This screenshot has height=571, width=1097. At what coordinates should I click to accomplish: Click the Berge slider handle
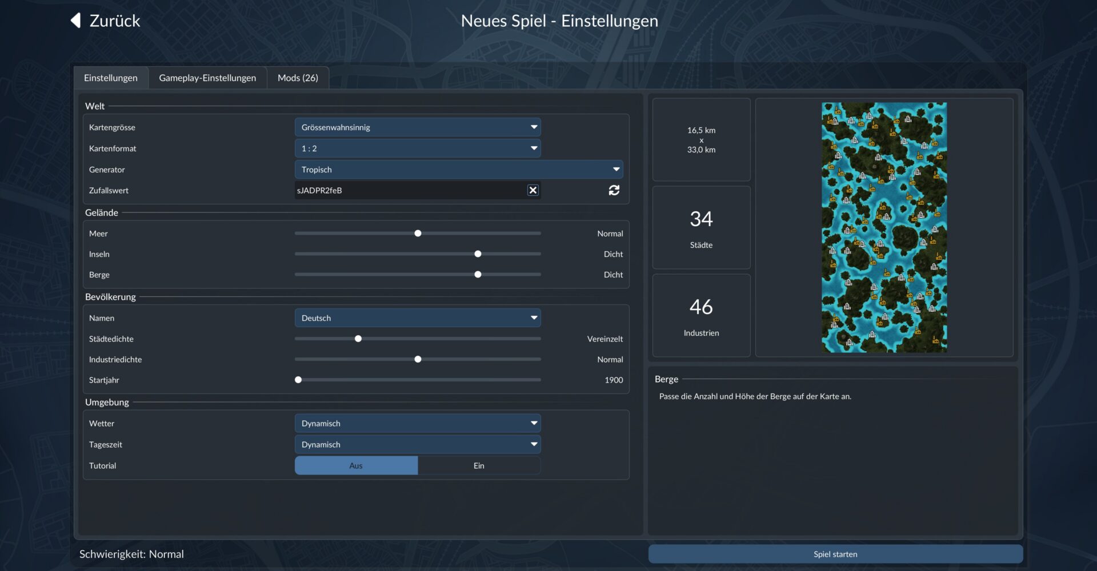[x=478, y=275]
